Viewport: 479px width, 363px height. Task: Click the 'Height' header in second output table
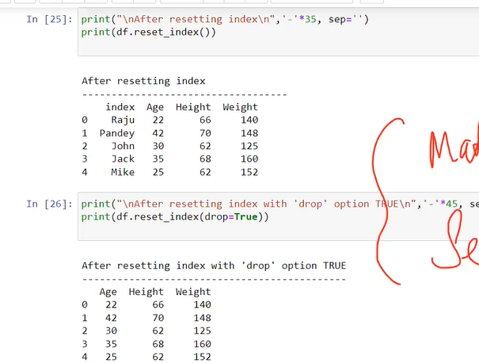tap(146, 292)
